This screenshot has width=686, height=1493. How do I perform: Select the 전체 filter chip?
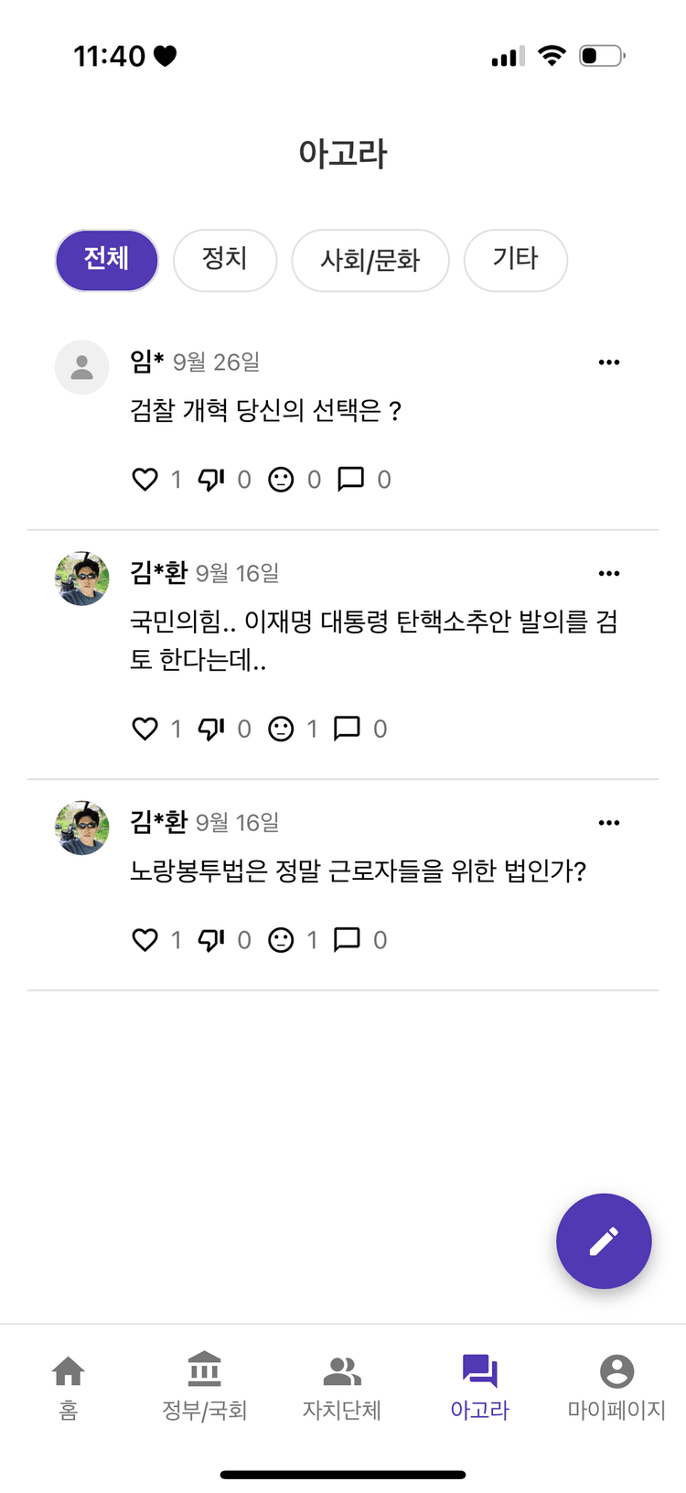click(106, 260)
